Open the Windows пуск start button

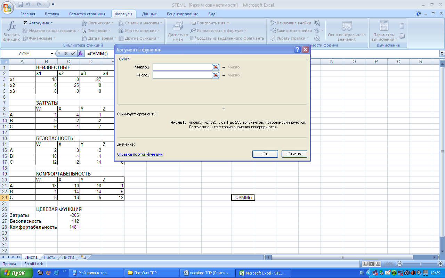coord(16,273)
